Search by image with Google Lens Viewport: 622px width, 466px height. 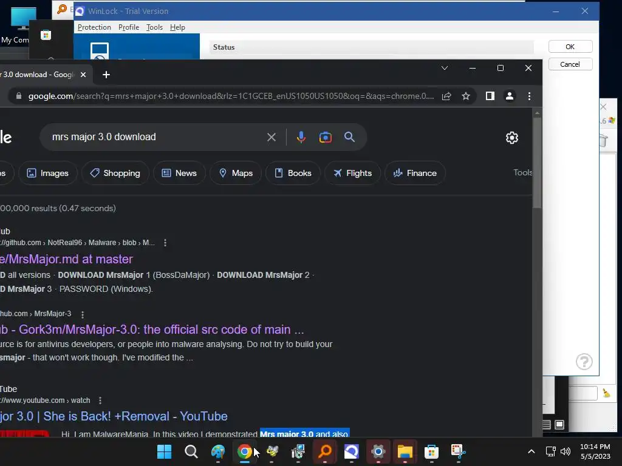(x=326, y=137)
